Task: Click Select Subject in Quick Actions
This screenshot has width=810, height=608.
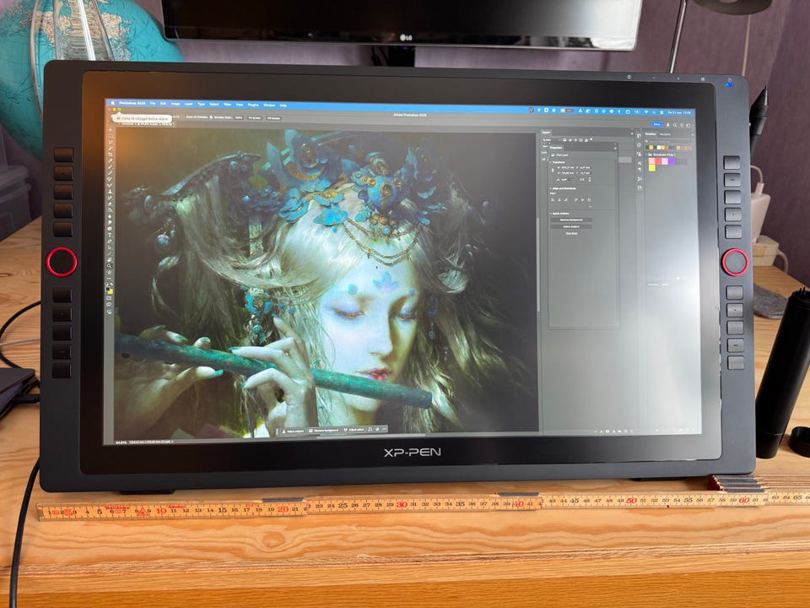Action: [x=571, y=226]
